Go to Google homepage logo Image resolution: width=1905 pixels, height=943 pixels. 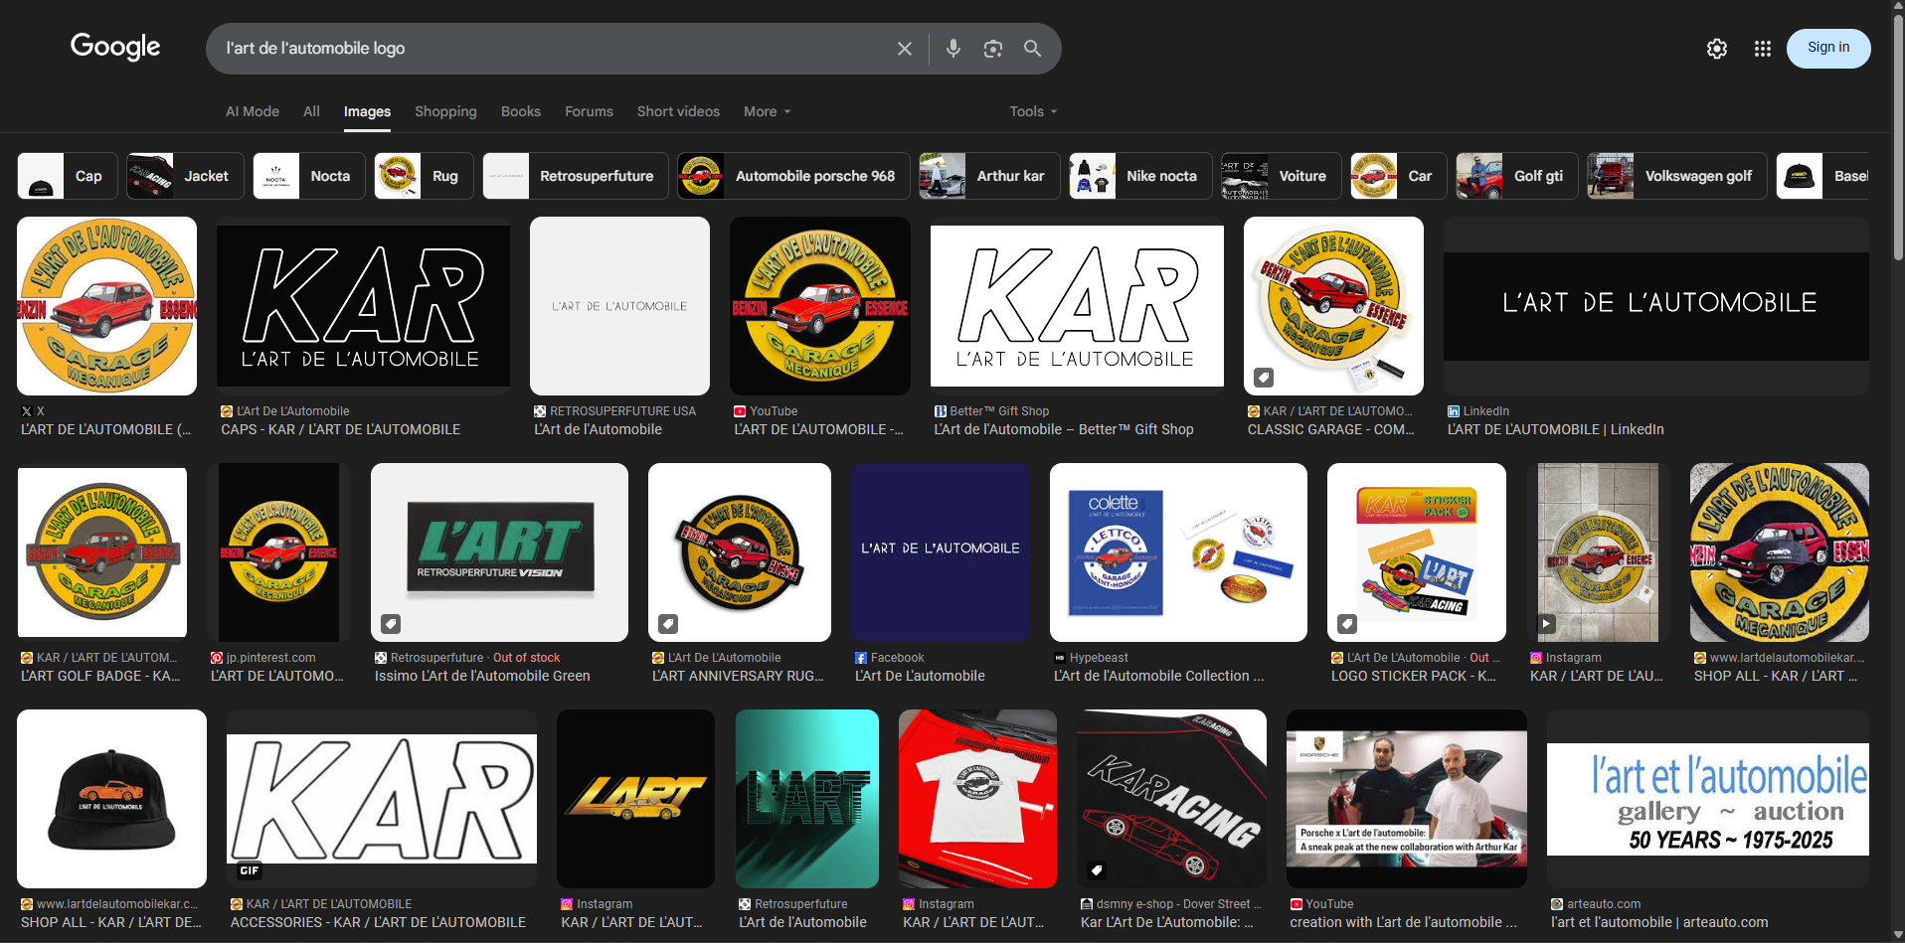pos(115,47)
